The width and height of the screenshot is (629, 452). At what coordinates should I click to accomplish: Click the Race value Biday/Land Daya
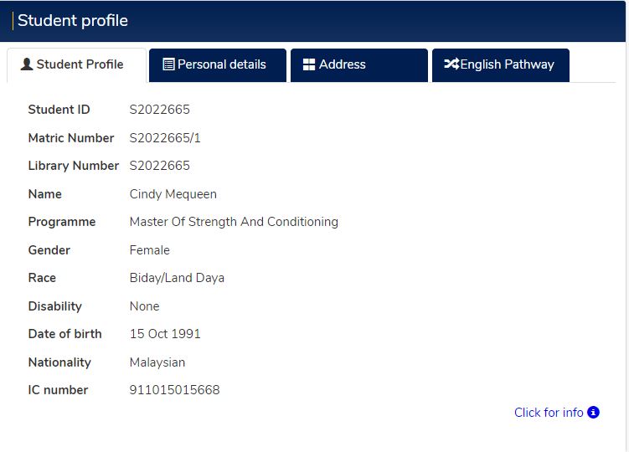[x=177, y=278]
